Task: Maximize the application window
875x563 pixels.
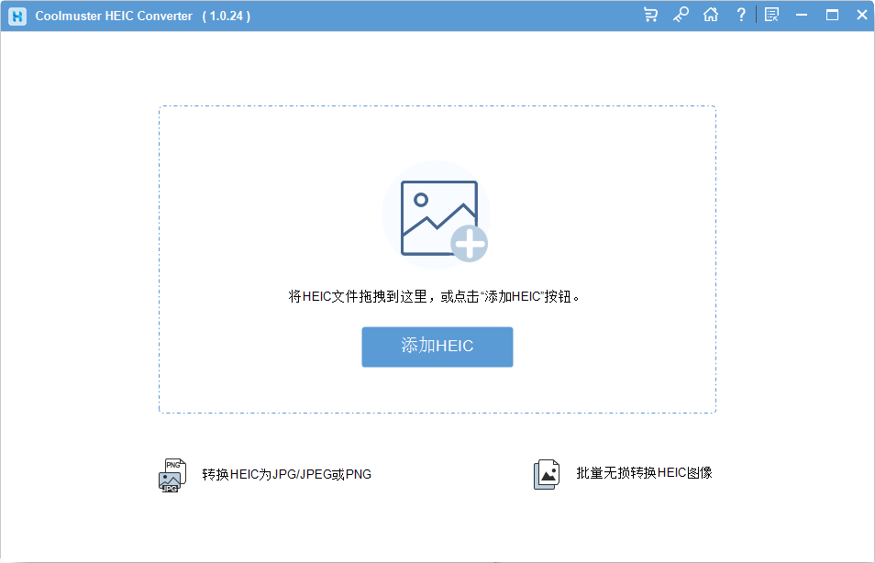Action: point(832,15)
